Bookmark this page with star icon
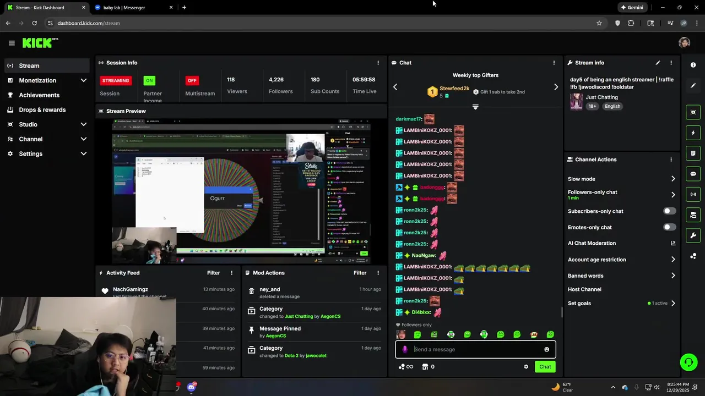 pyautogui.click(x=599, y=23)
